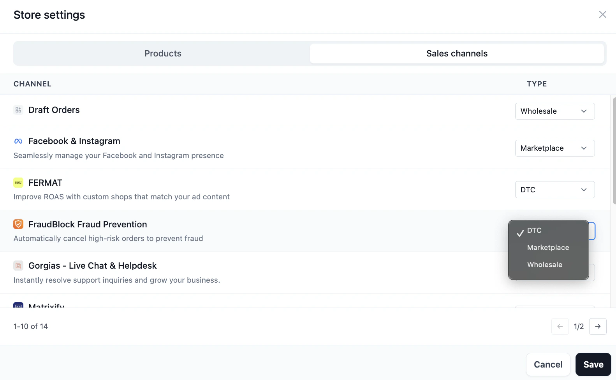
Task: Click the Cancel button
Action: click(x=548, y=364)
